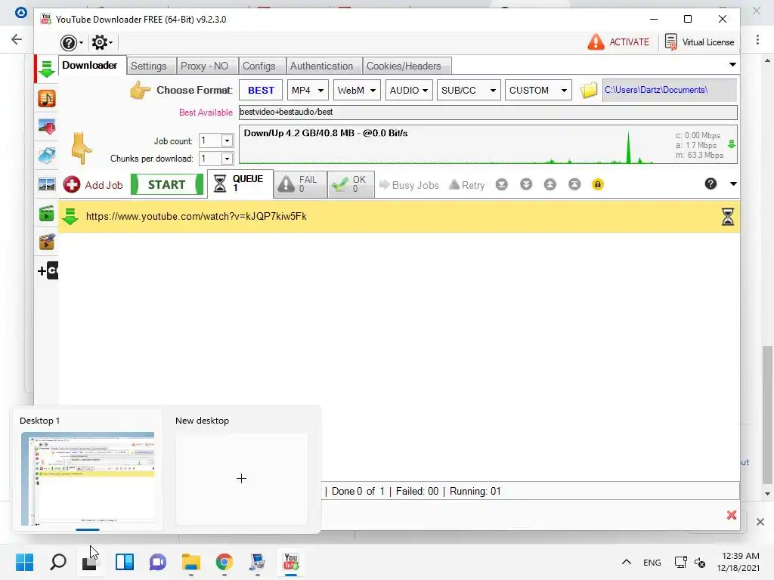This screenshot has height=580, width=774.
Task: Click the Task View taskbar button
Action: coord(90,562)
